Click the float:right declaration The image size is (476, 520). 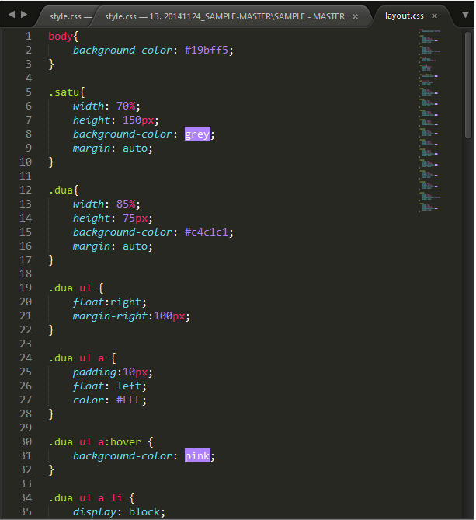[x=109, y=302]
